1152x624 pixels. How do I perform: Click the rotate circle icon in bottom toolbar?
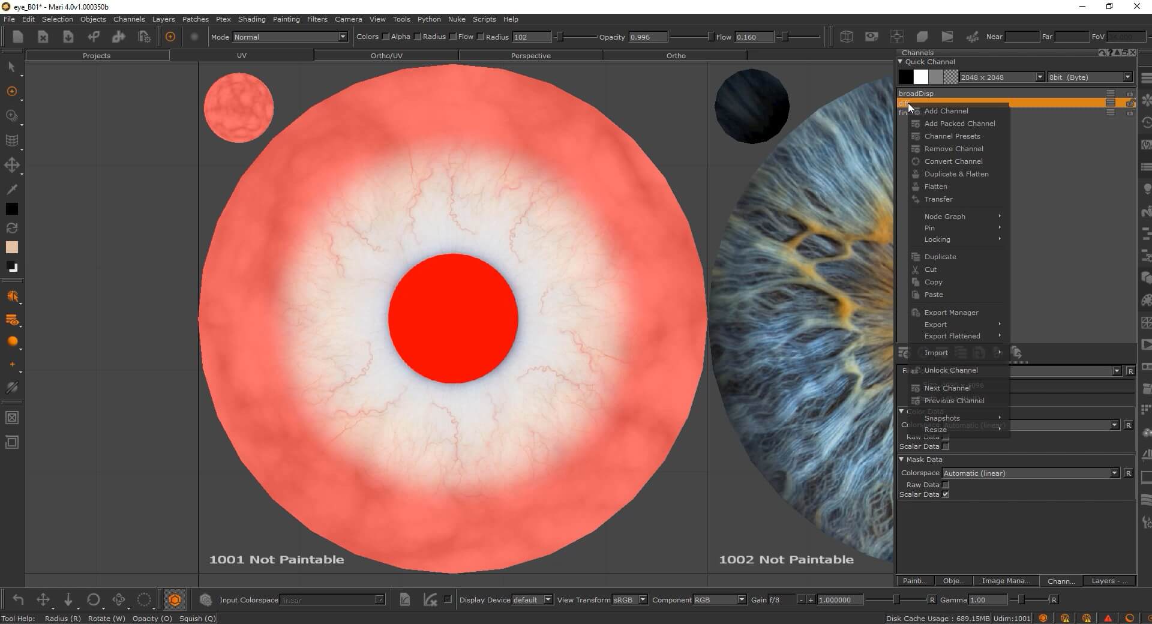coord(94,599)
